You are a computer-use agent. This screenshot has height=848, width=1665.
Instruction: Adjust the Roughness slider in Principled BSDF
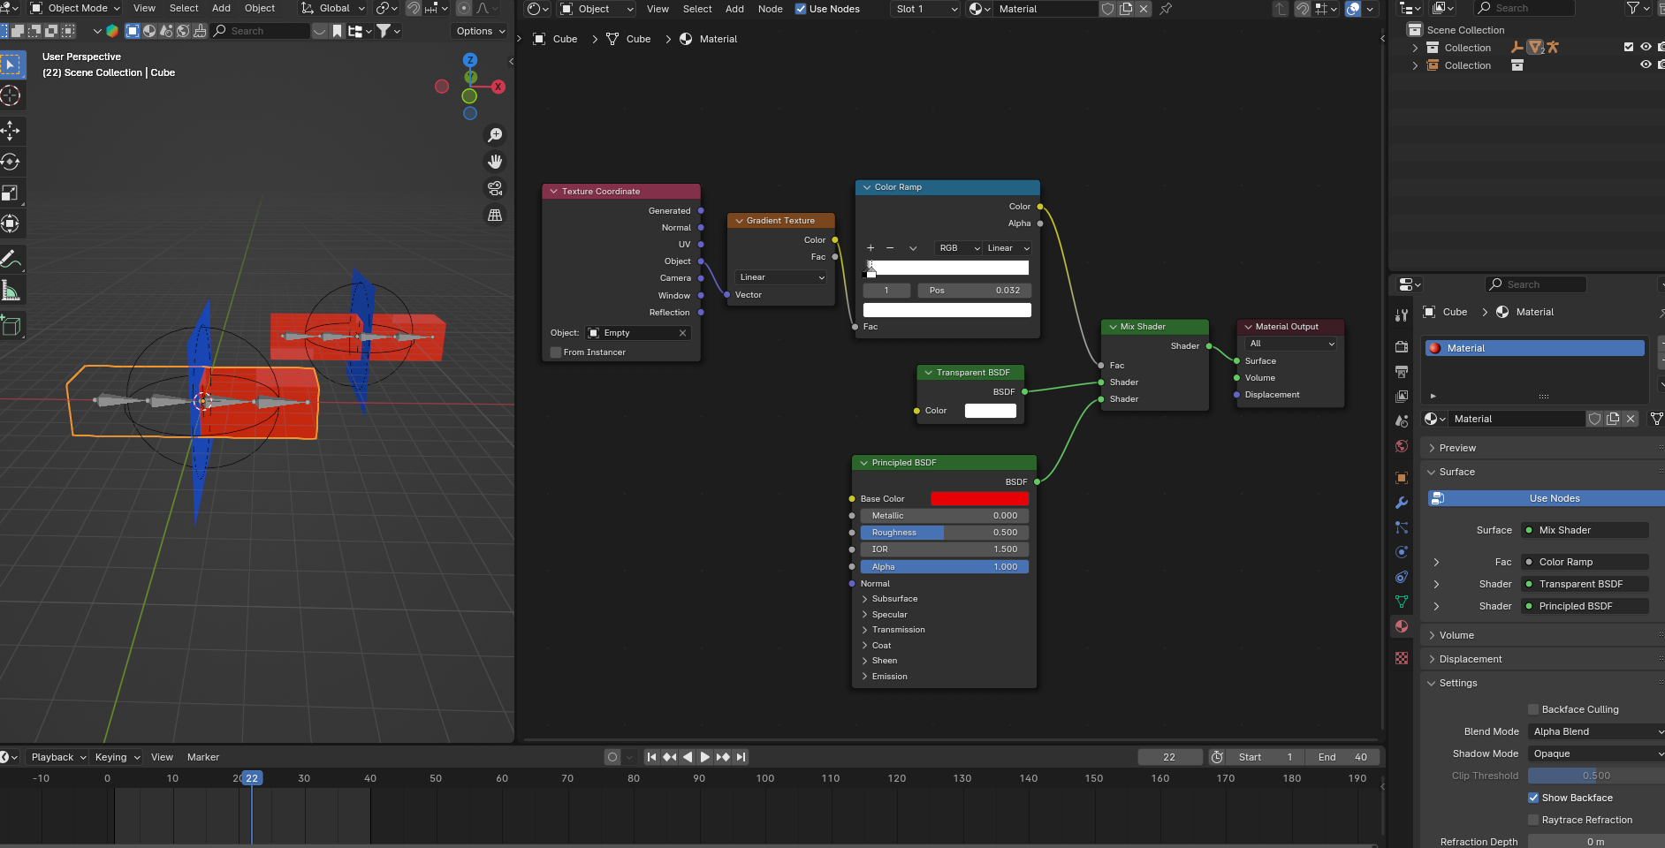point(944,533)
